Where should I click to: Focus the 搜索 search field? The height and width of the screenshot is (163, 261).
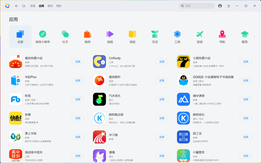[197, 6]
